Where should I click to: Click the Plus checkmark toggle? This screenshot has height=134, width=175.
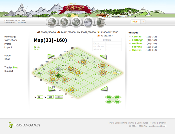coord(143,22)
